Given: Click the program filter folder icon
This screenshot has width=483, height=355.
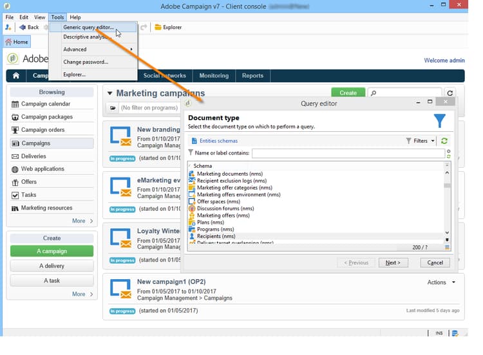Looking at the screenshot, I should click(113, 108).
